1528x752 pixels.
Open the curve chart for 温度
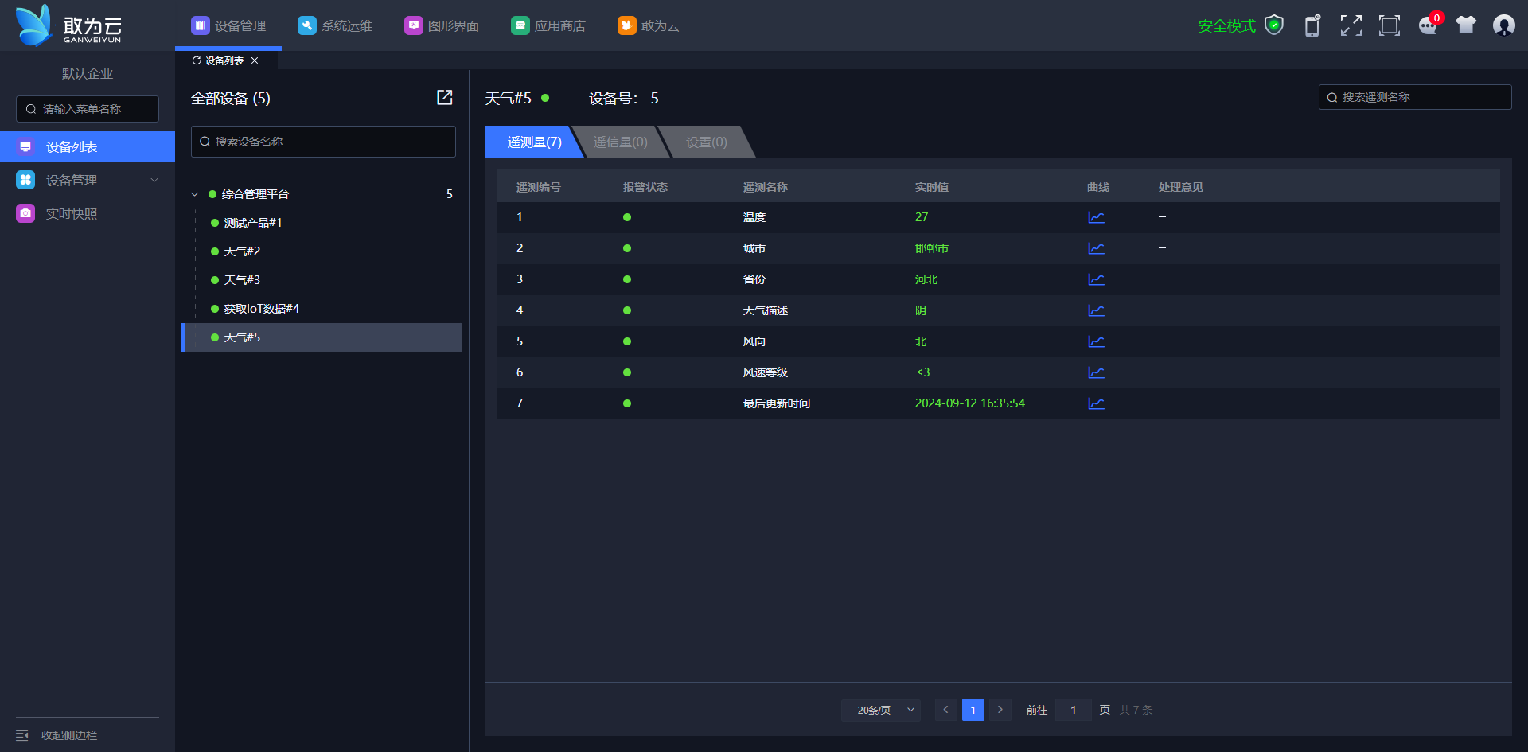tap(1096, 217)
